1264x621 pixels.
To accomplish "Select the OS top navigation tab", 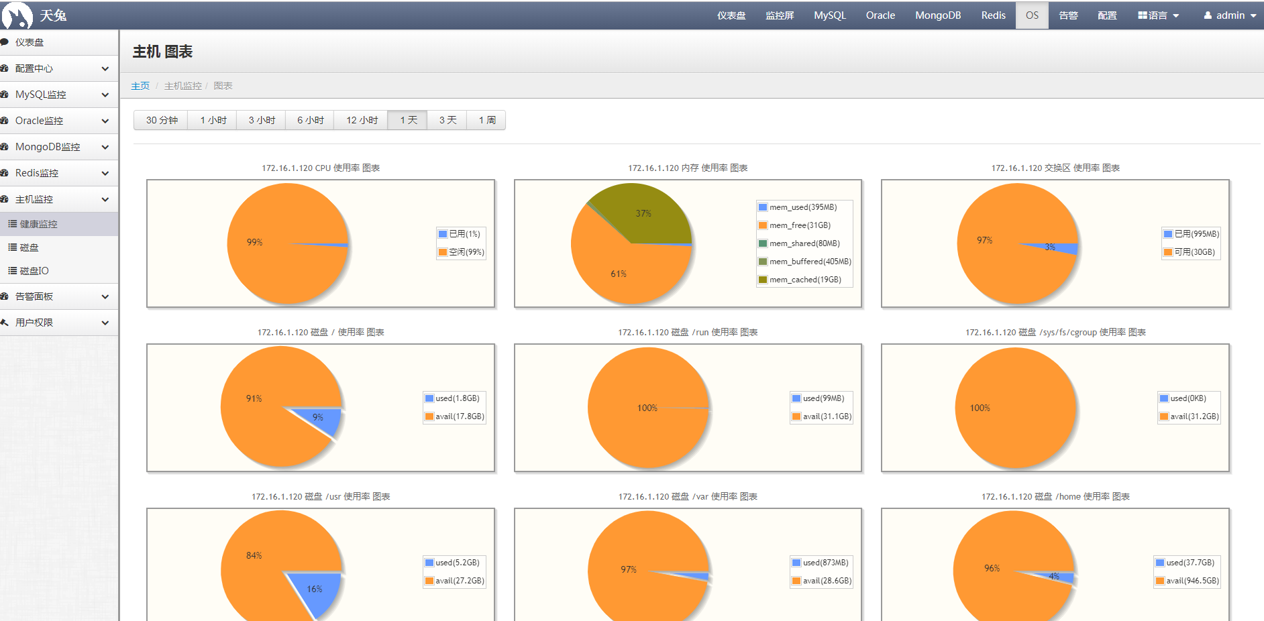I will pyautogui.click(x=1032, y=15).
